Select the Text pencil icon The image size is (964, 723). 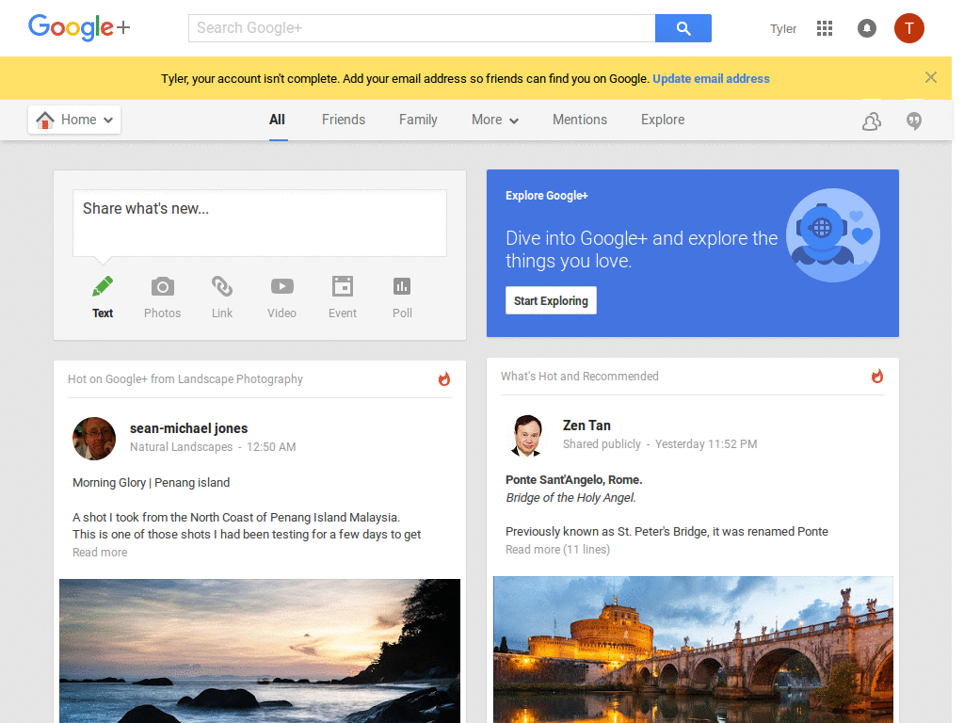(x=103, y=286)
